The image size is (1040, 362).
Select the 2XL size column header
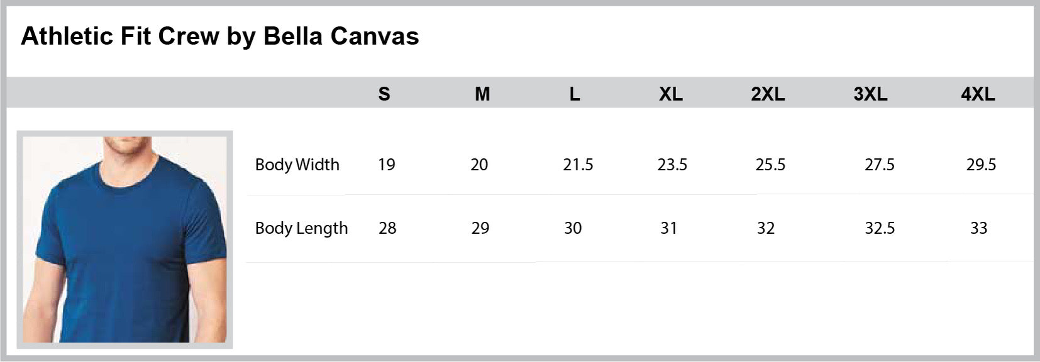coord(768,94)
